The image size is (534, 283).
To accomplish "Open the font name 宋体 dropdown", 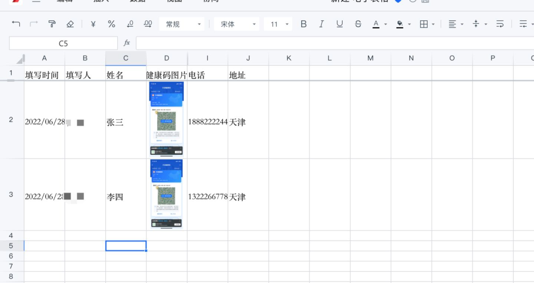I will [x=237, y=24].
